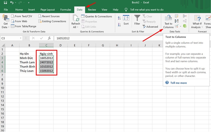Expand the Data Validation dropdown arrow
This screenshot has height=132, width=211.
181,26
